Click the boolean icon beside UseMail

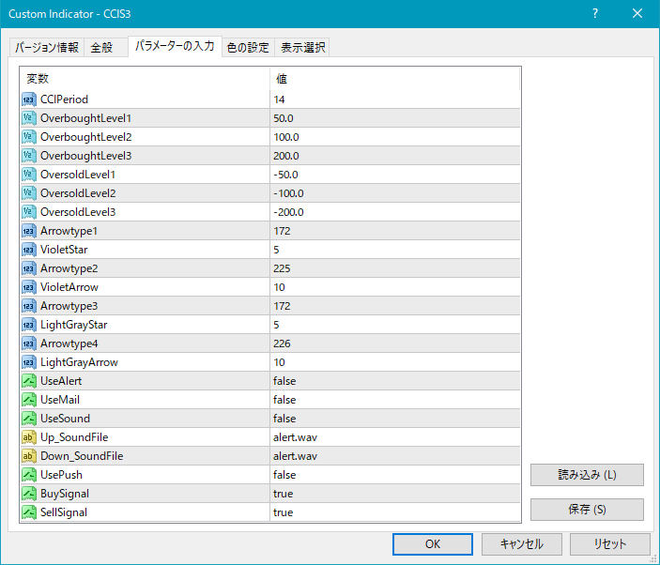pyautogui.click(x=28, y=400)
